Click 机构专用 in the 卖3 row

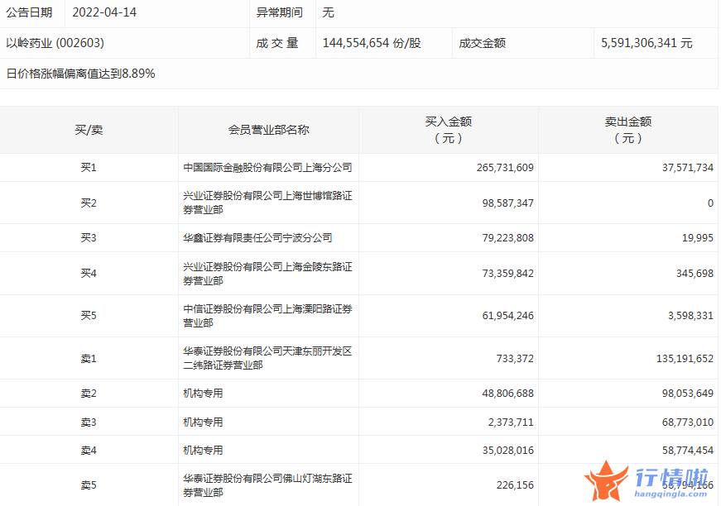[203, 422]
